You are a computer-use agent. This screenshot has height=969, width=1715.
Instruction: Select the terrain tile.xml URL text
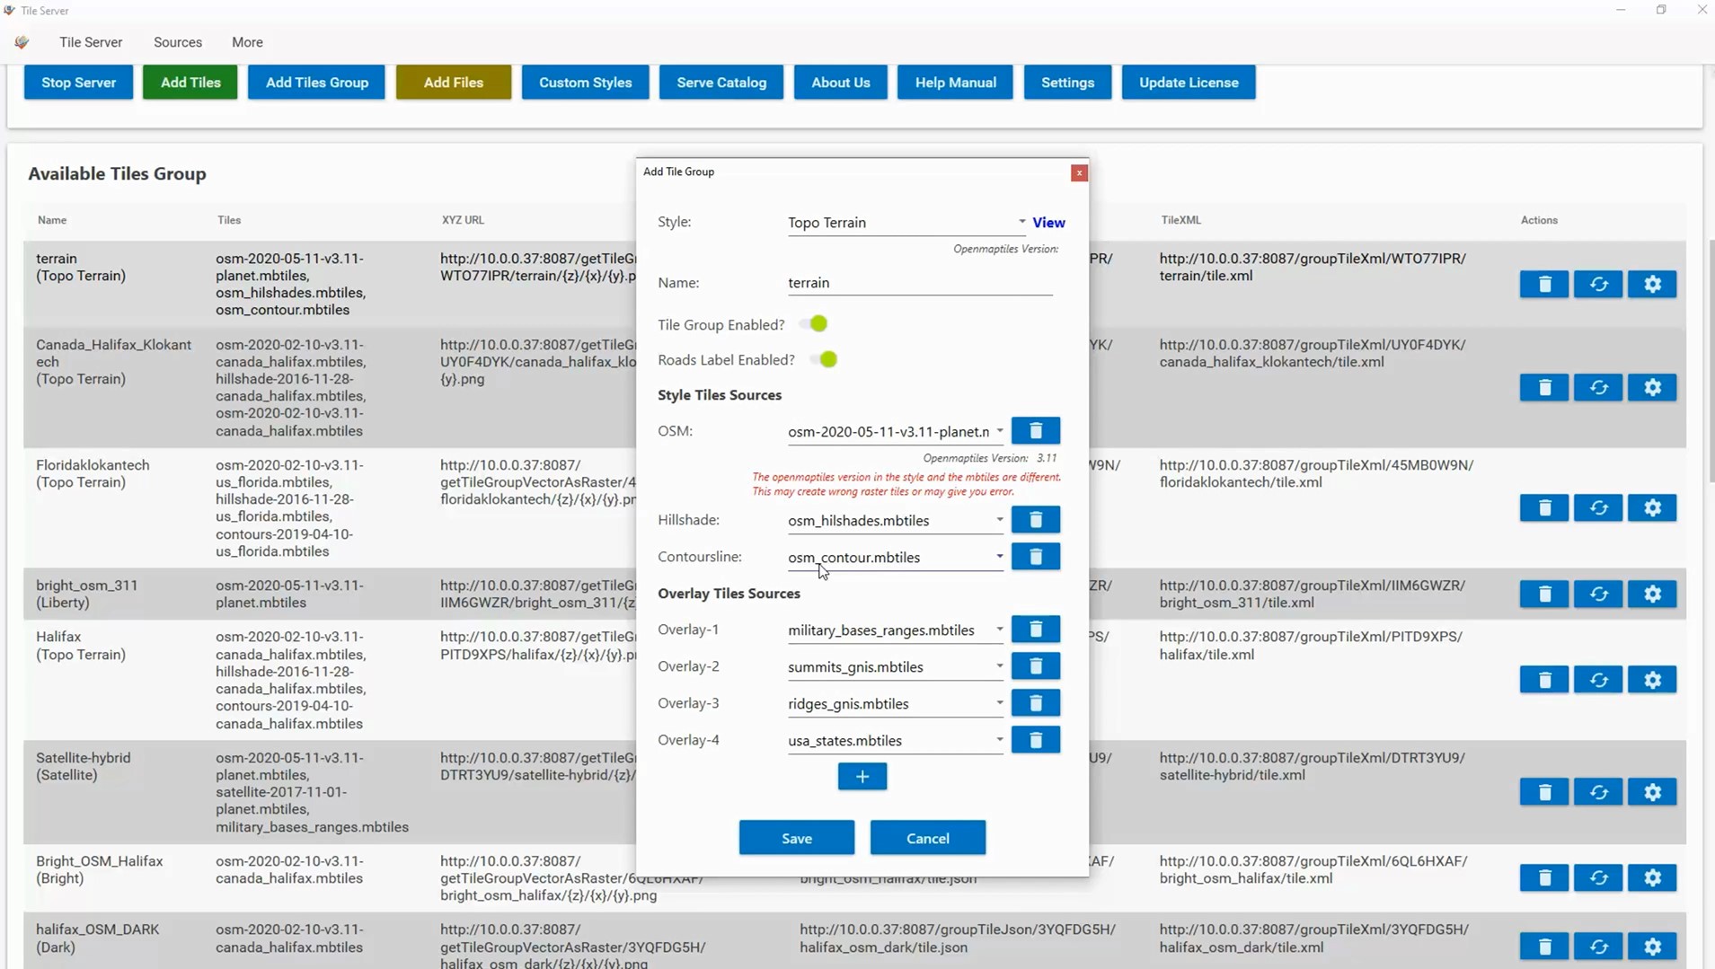1313,267
